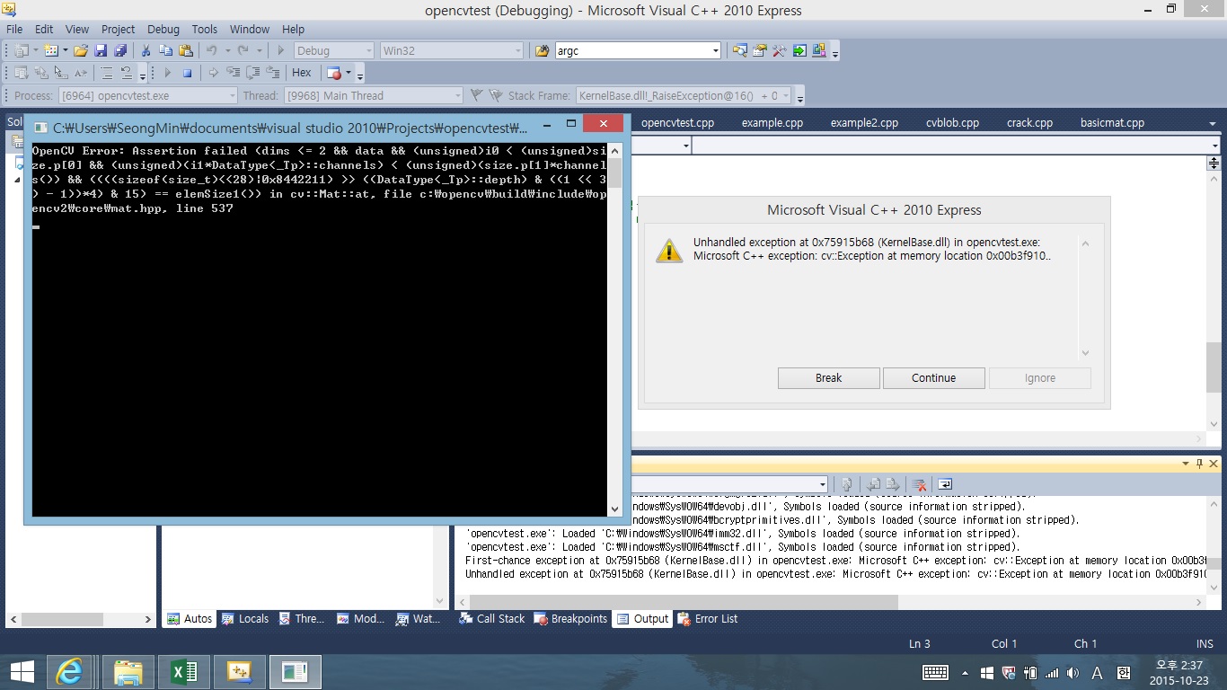
Task: Switch to the Locals tab
Action: (x=244, y=618)
